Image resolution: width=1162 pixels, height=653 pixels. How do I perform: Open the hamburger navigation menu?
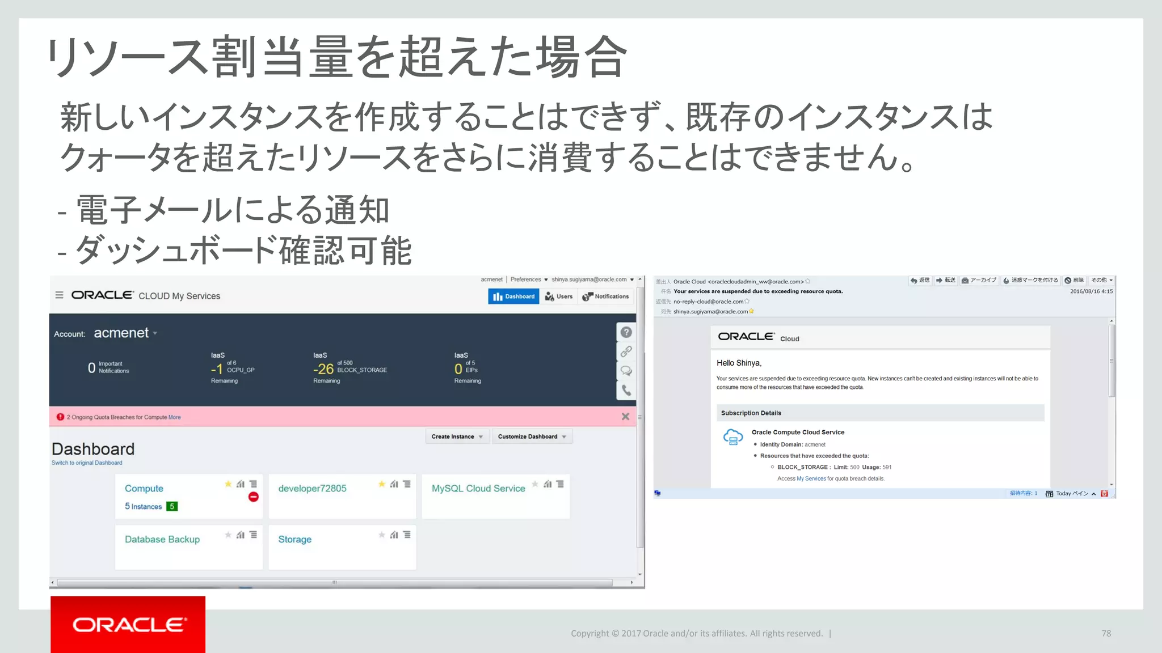(59, 295)
